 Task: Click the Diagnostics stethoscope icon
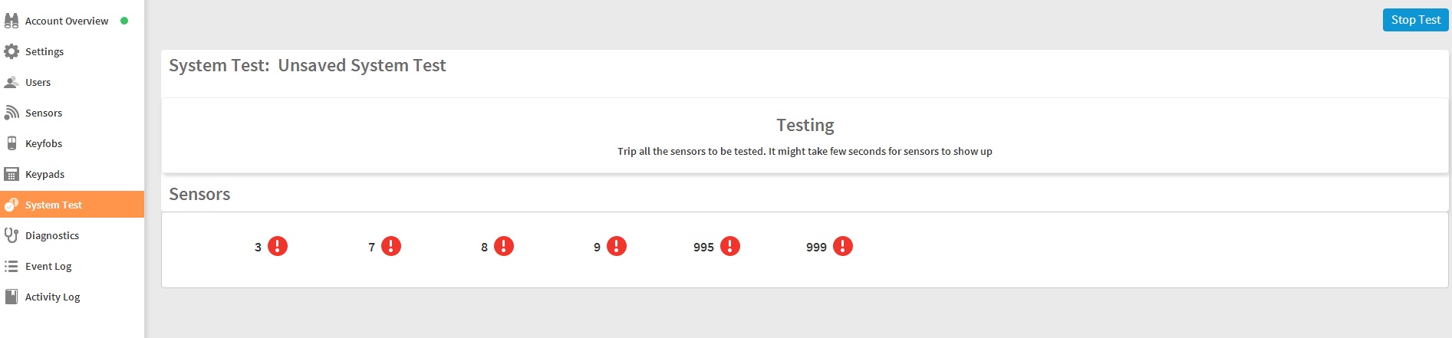coord(12,235)
